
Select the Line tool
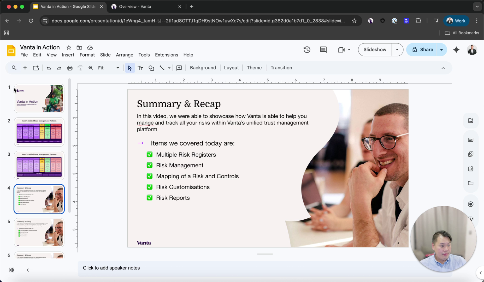click(162, 68)
